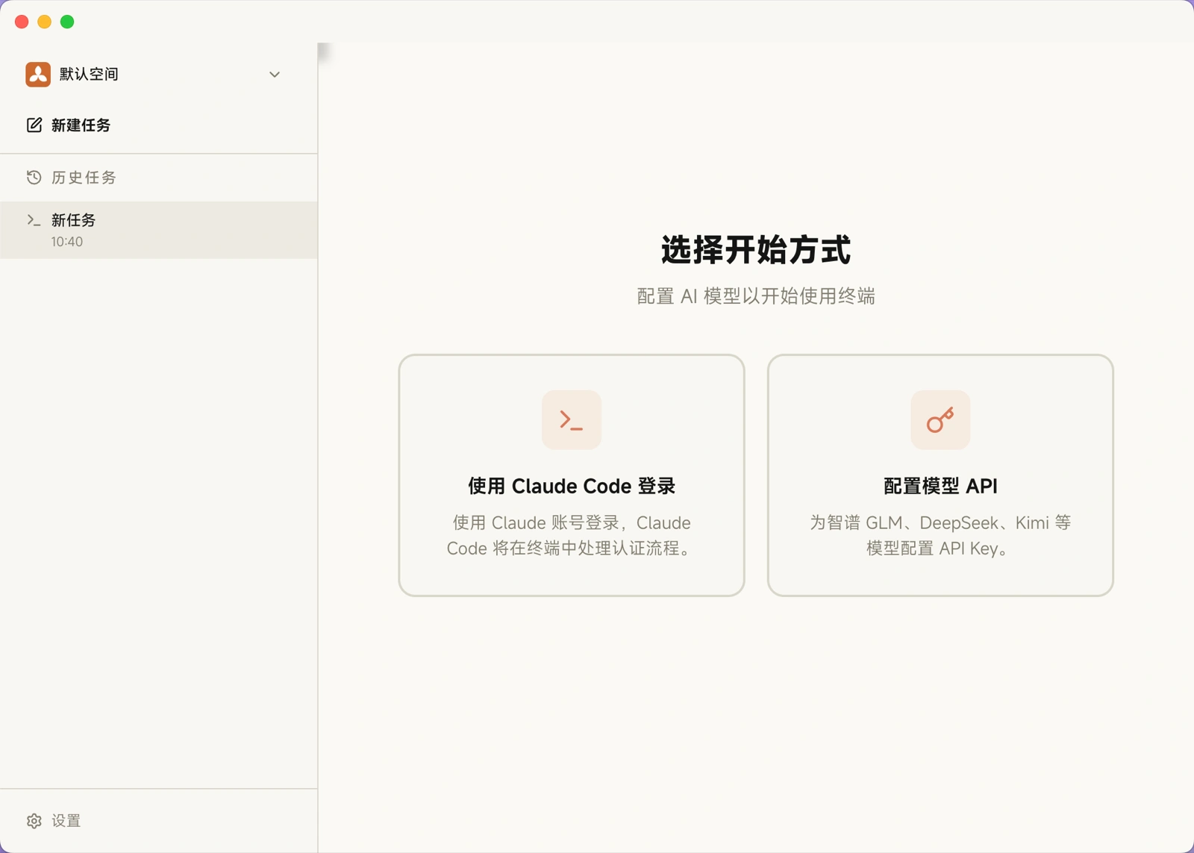Viewport: 1194px width, 853px height.
Task: Open the 新建任务 menu item
Action: click(x=80, y=125)
